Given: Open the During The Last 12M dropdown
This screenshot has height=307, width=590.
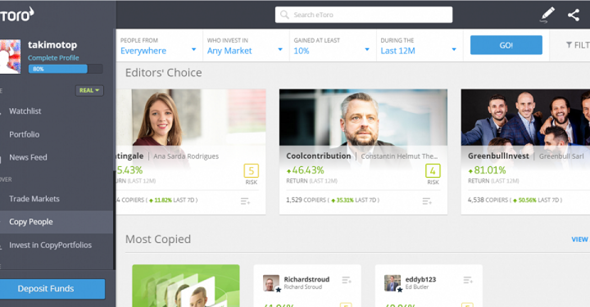Looking at the screenshot, I should tap(419, 45).
